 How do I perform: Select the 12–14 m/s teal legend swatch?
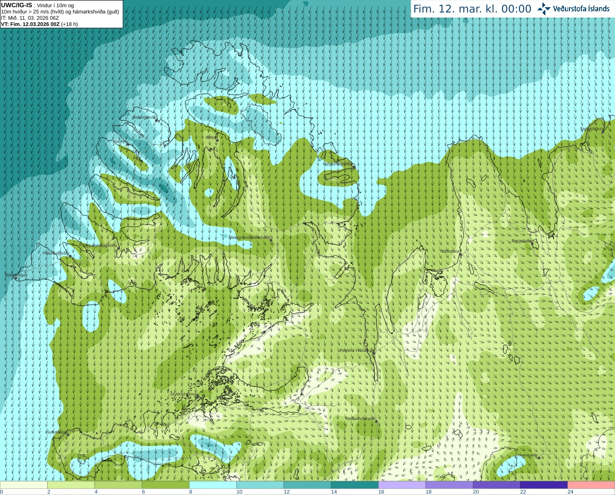[x=307, y=485]
